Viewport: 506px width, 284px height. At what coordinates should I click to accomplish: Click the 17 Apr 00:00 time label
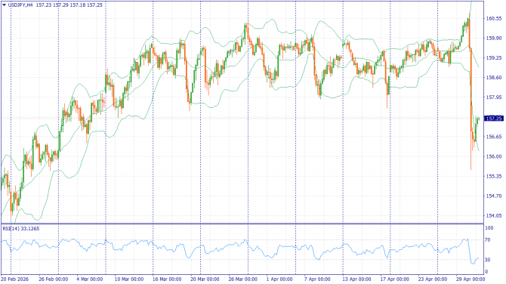pyautogui.click(x=394, y=279)
